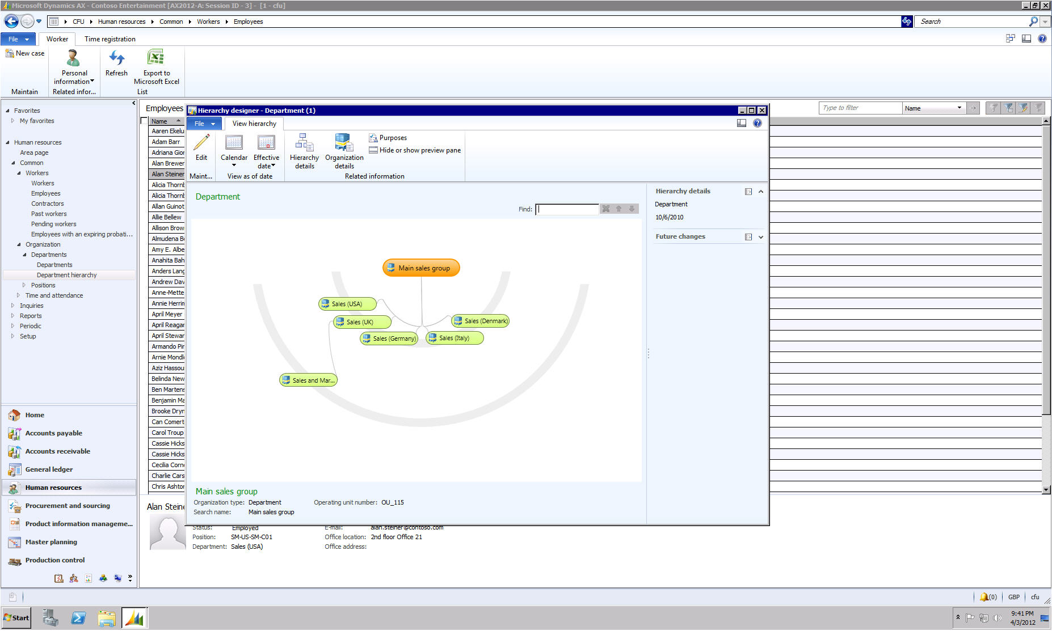The image size is (1052, 631).
Task: Click the apply filter arrow button
Action: 973,108
